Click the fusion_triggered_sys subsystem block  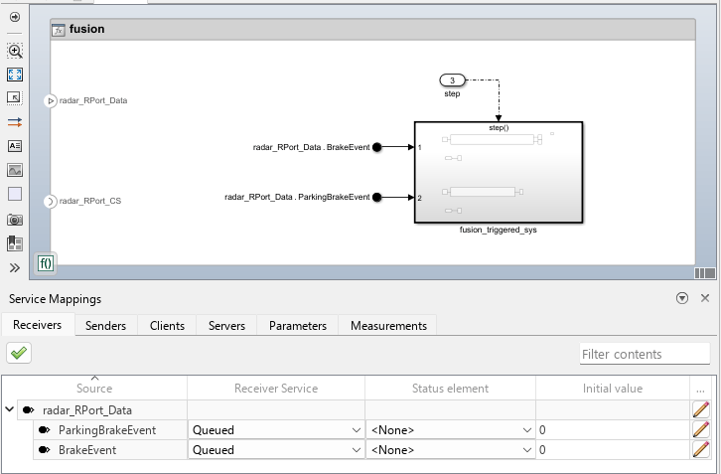tap(499, 172)
